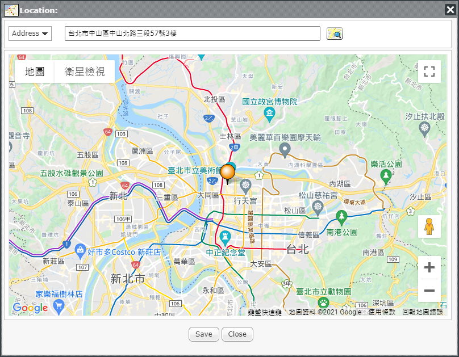The height and width of the screenshot is (357, 459).
Task: Select 汐止拱北殿 temple pin
Action: 424,129
